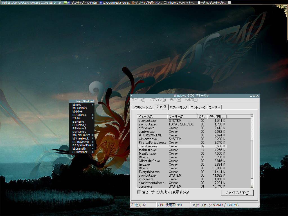Click the sticky pin dot on Task Manager titlebar
This screenshot has width=288, height=216.
point(131,96)
